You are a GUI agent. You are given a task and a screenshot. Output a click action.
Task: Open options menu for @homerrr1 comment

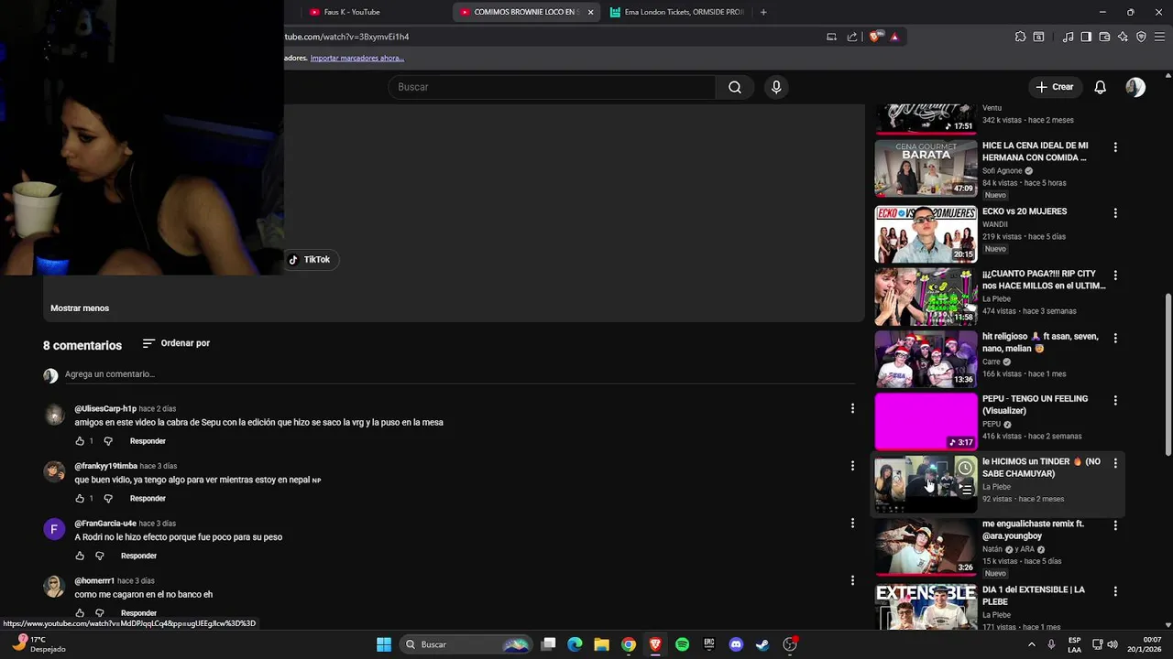point(852,580)
